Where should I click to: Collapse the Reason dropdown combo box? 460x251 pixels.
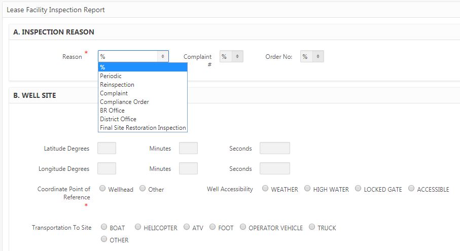tap(133, 56)
